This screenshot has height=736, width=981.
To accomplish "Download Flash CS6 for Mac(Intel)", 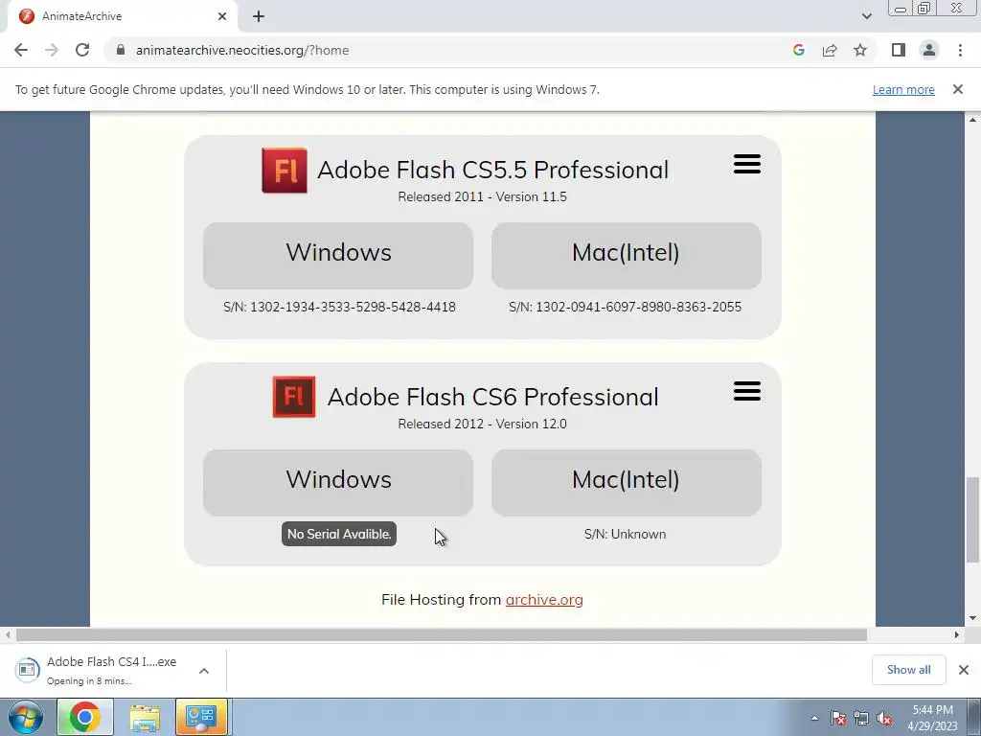I will coord(627,483).
